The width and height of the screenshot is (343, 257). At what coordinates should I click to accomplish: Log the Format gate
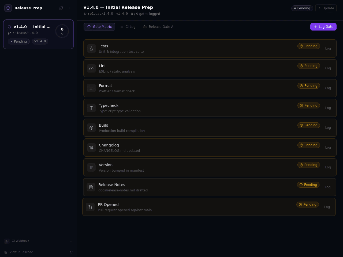tap(328, 88)
